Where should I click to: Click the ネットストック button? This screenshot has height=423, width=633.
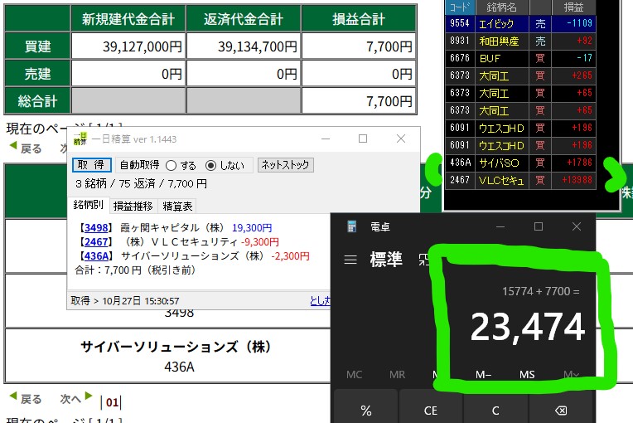pyautogui.click(x=286, y=165)
